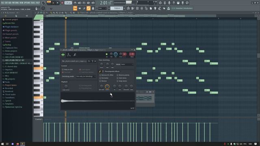Open the VIEW menu
Image resolution: width=260 pixels, height=146 pixels.
tap(22, 3)
